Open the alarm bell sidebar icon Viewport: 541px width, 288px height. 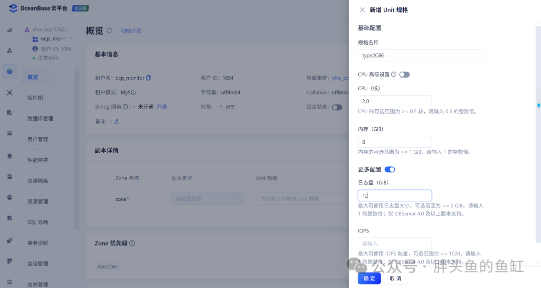tap(10, 156)
